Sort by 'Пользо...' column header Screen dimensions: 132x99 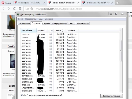pos(42,30)
